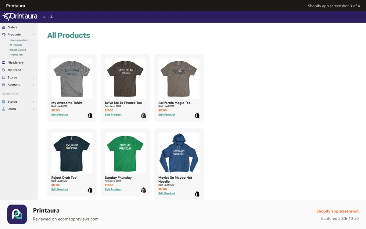
Task: Open Mockup Tool submenu item
Action: (16, 55)
